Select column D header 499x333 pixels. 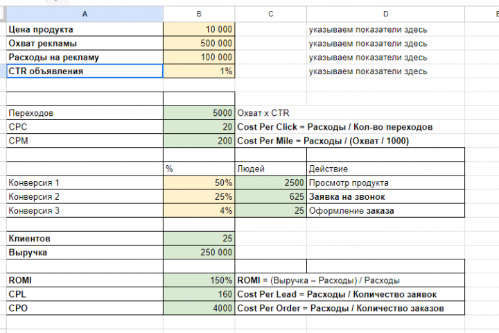coord(386,14)
